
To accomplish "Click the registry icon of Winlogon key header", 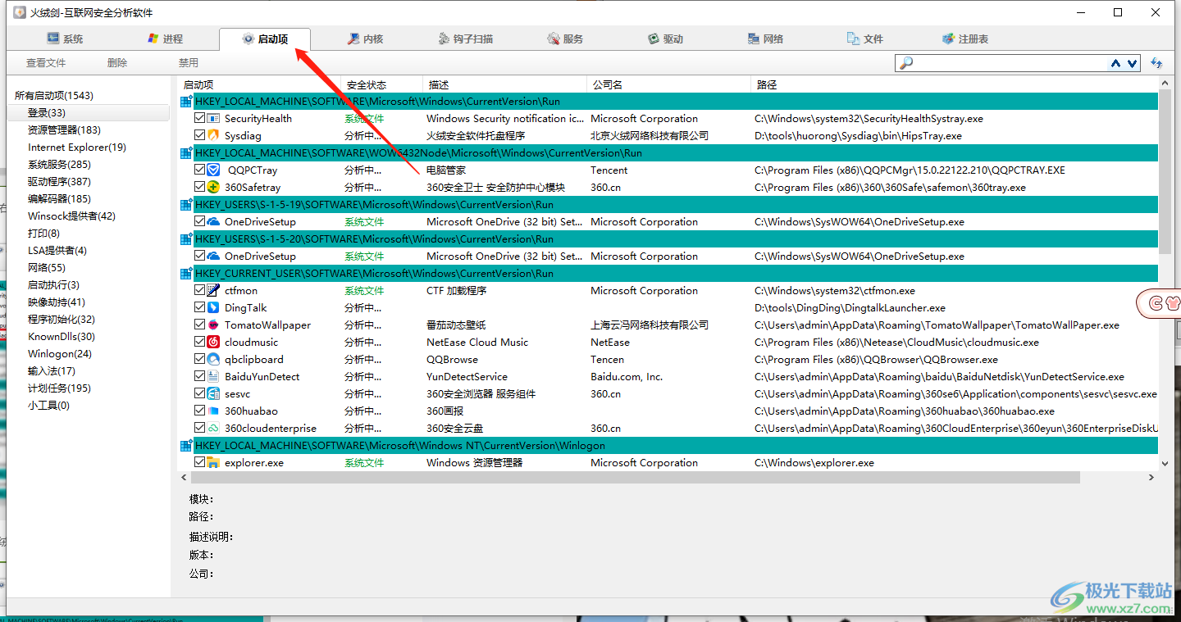I will coord(186,446).
